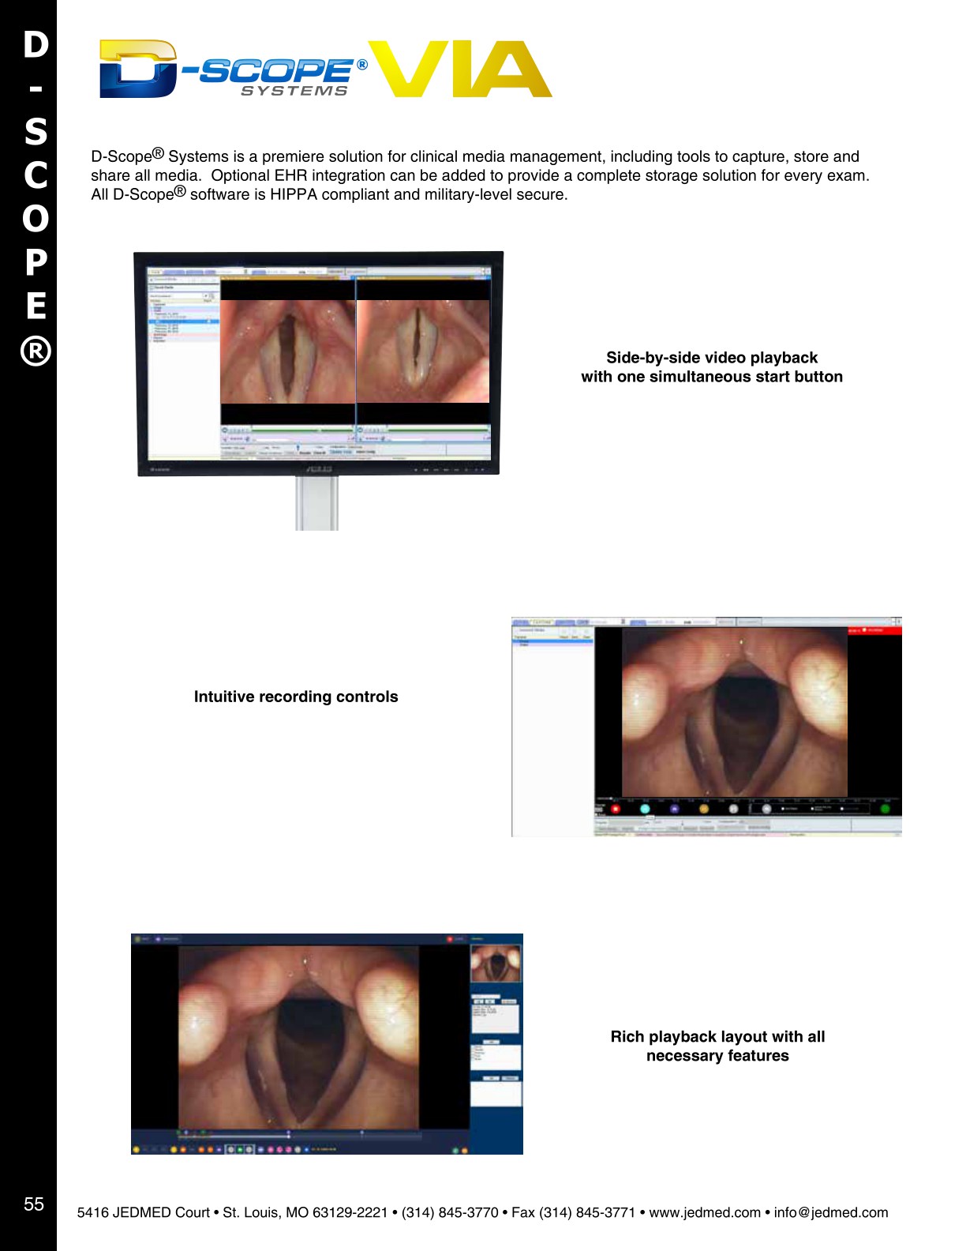Open the larynx thumbnail in playback sidebar

click(496, 964)
